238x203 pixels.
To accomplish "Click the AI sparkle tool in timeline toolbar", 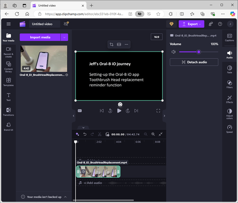I will (77, 134).
